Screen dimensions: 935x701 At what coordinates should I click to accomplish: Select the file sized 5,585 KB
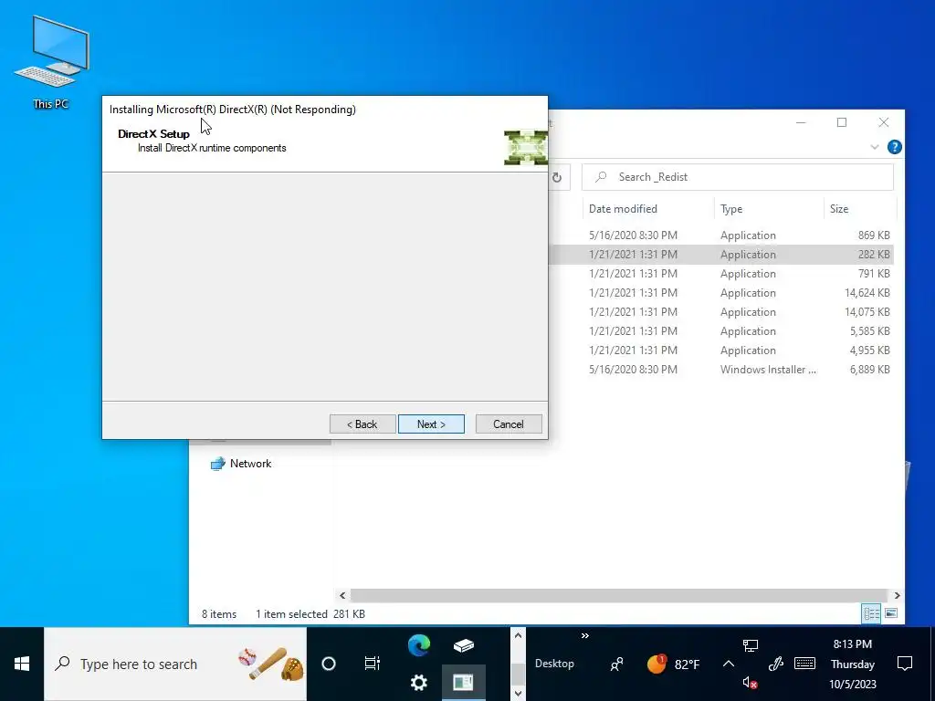click(720, 330)
